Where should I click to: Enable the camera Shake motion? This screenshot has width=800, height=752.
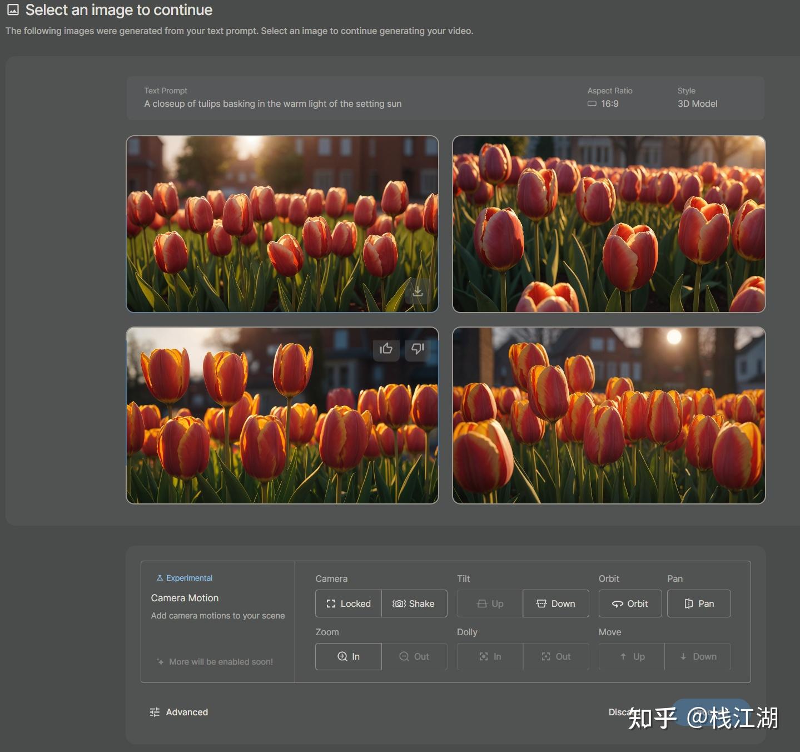[414, 603]
